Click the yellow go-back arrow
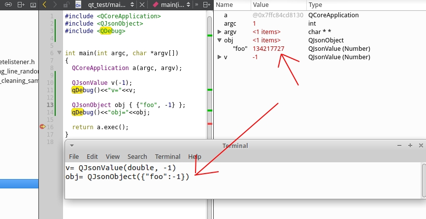 44,4
